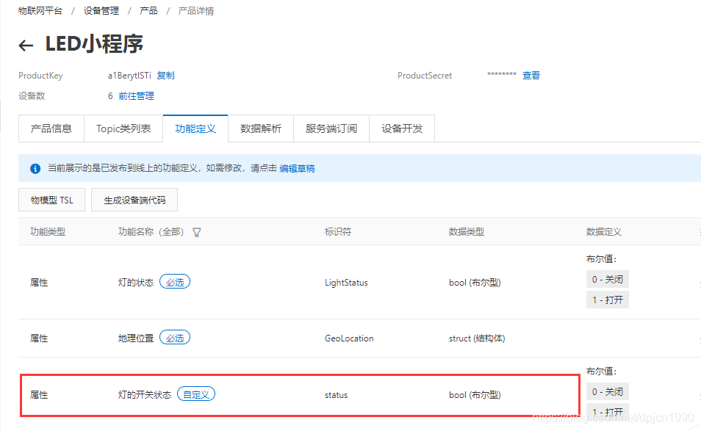
Task: Switch to 数据解析 tab
Action: [x=261, y=128]
